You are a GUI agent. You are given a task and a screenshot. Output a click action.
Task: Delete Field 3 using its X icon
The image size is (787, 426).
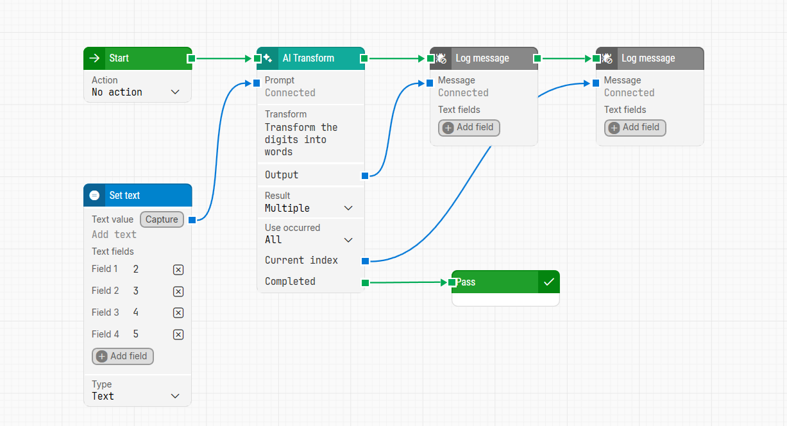pyautogui.click(x=178, y=313)
